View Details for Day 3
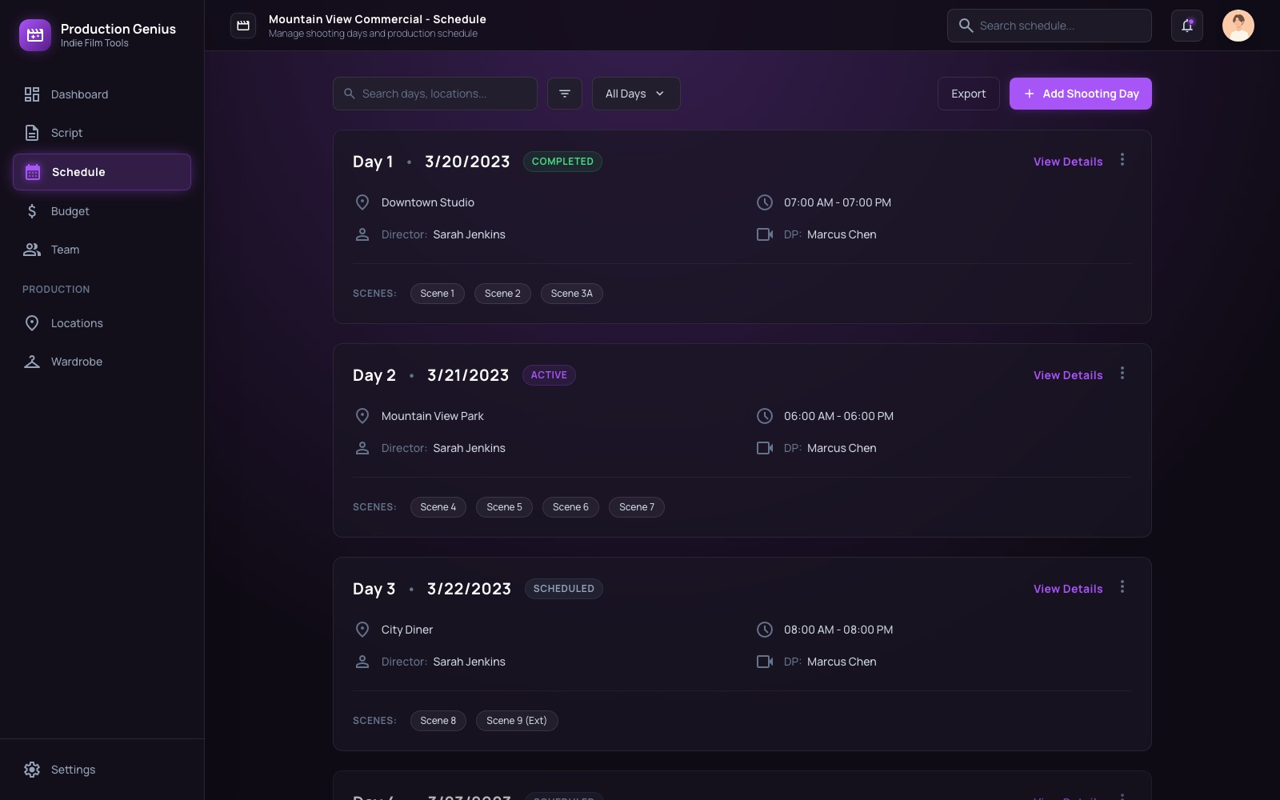1280x800 pixels. [1068, 589]
